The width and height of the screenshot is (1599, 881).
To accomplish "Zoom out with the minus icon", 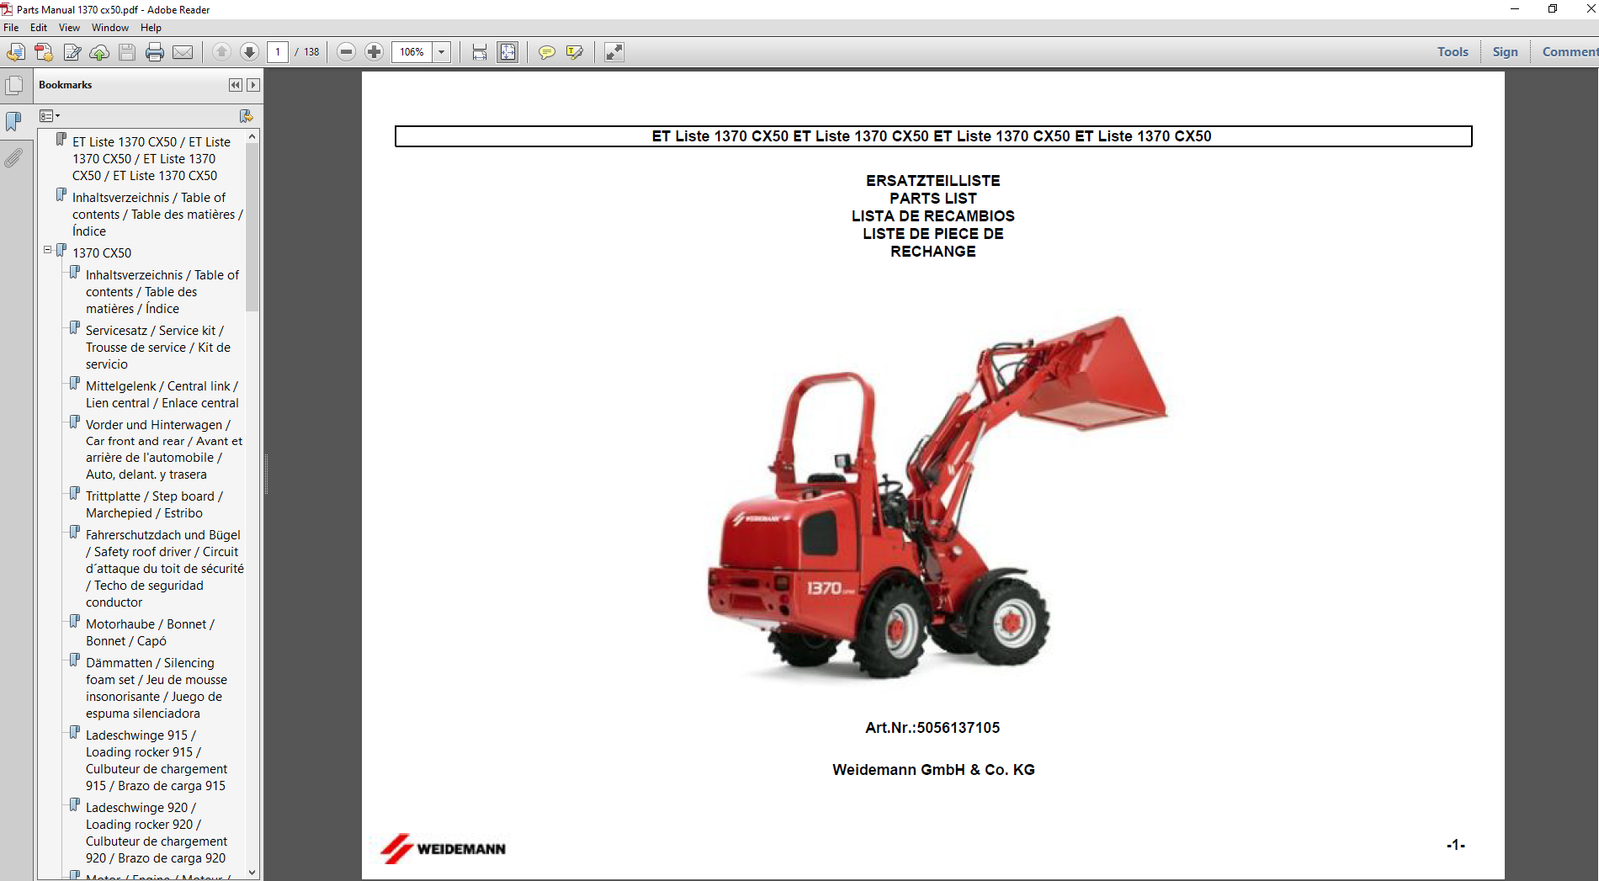I will click(346, 52).
